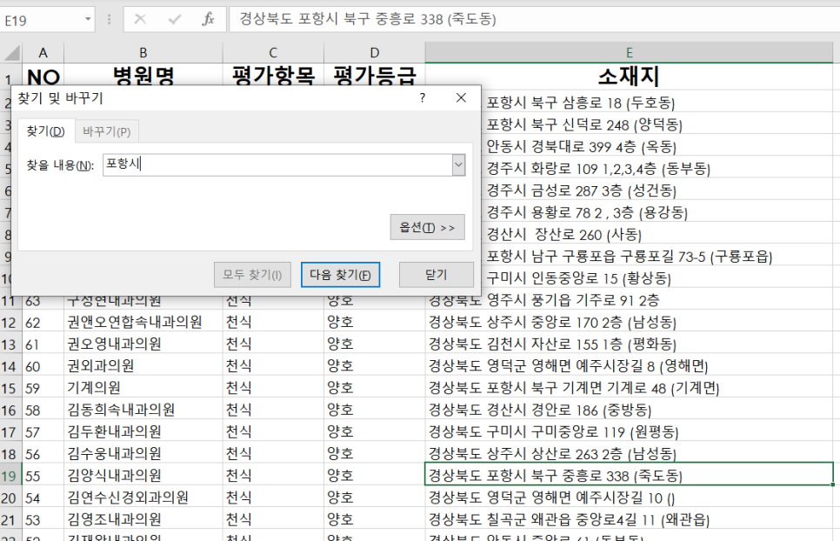
Task: Click the 다음 찾기 button
Action: [341, 275]
